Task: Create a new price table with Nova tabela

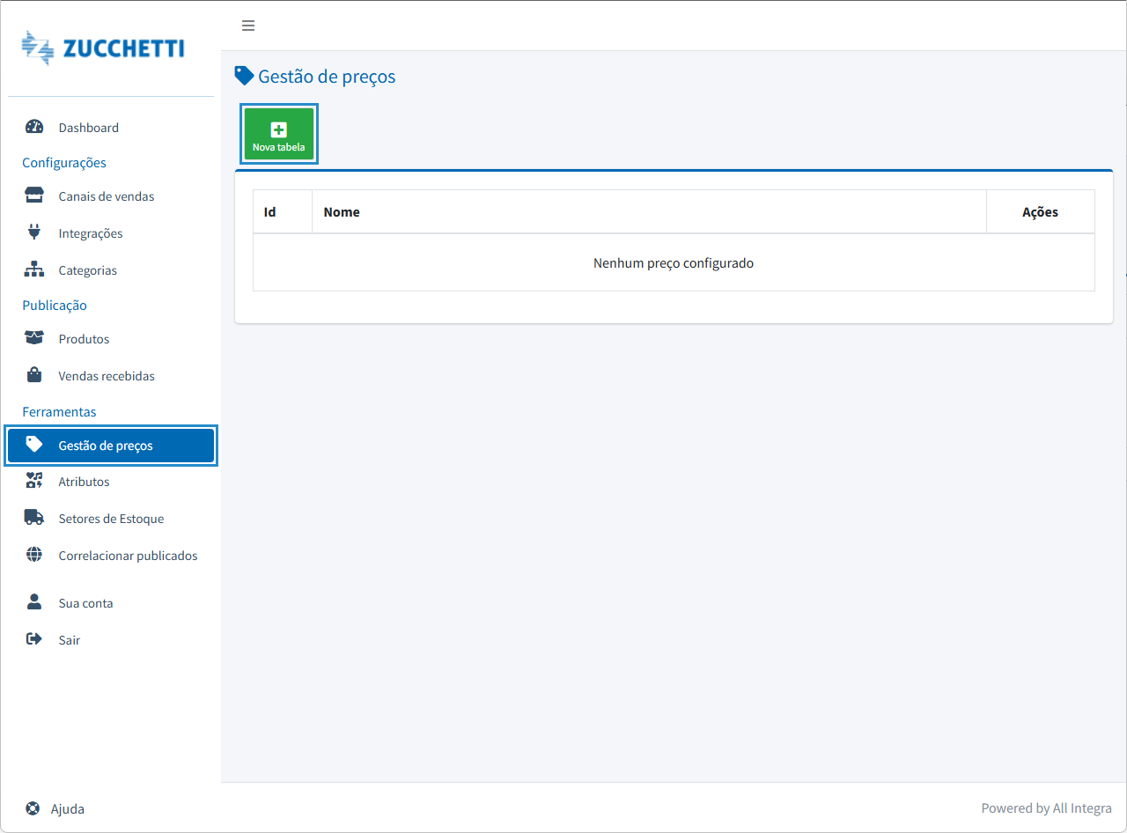Action: click(278, 134)
